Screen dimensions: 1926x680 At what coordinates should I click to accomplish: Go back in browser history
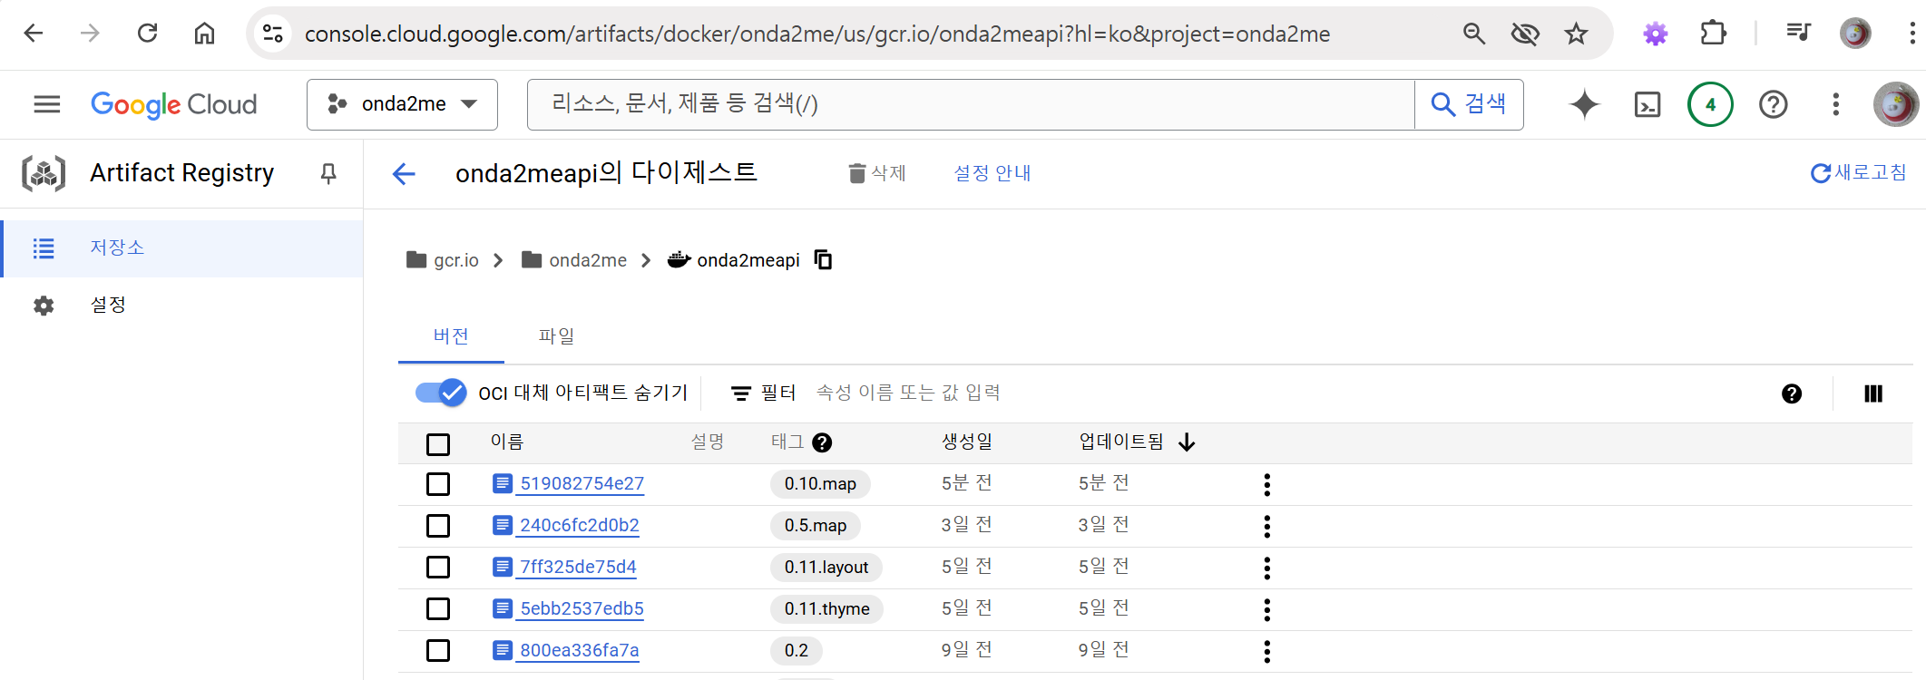pyautogui.click(x=34, y=34)
